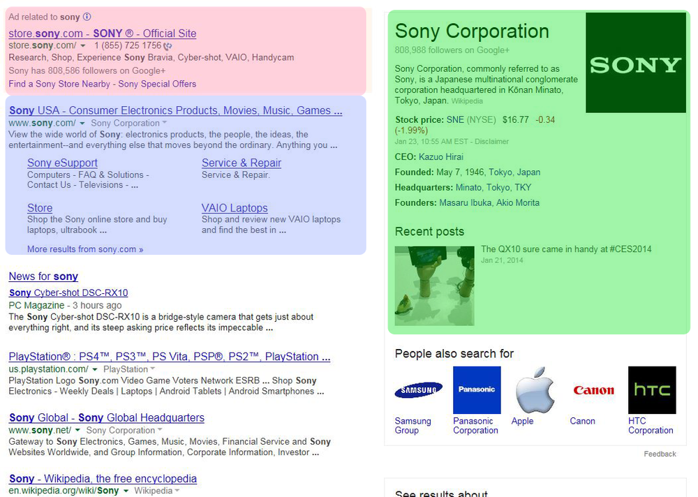Expand dropdown arrow next to www.sony.net/
698x497 pixels.
(77, 430)
